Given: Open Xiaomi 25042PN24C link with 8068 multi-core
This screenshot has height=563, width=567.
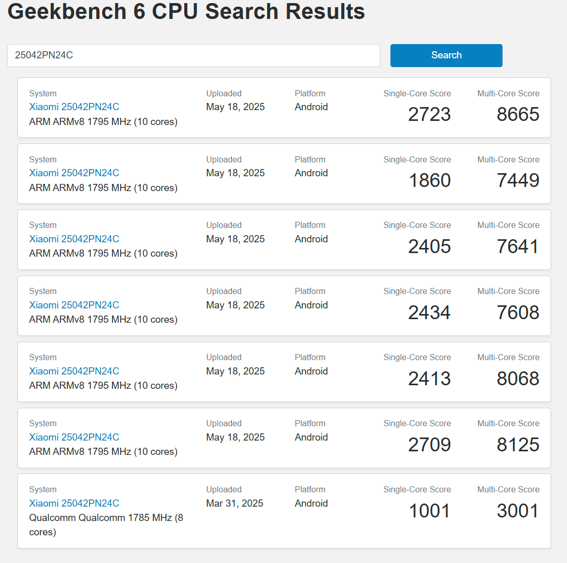Looking at the screenshot, I should pos(74,371).
